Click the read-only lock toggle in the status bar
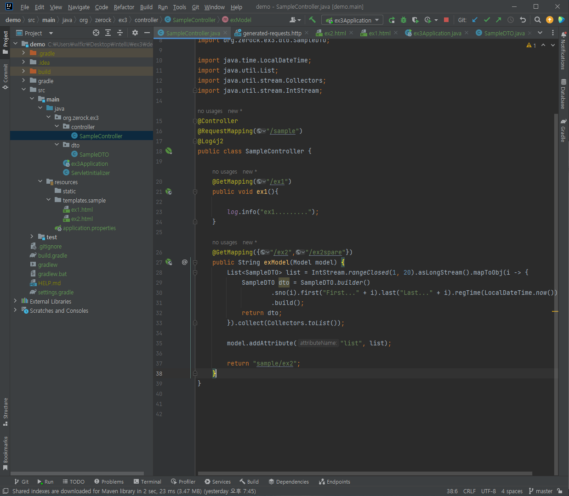The height and width of the screenshot is (496, 569). pyautogui.click(x=559, y=491)
